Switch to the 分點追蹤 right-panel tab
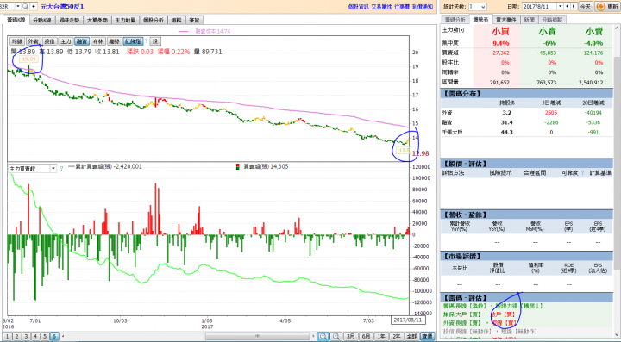Viewport: 621px width, 342px height. (553, 19)
